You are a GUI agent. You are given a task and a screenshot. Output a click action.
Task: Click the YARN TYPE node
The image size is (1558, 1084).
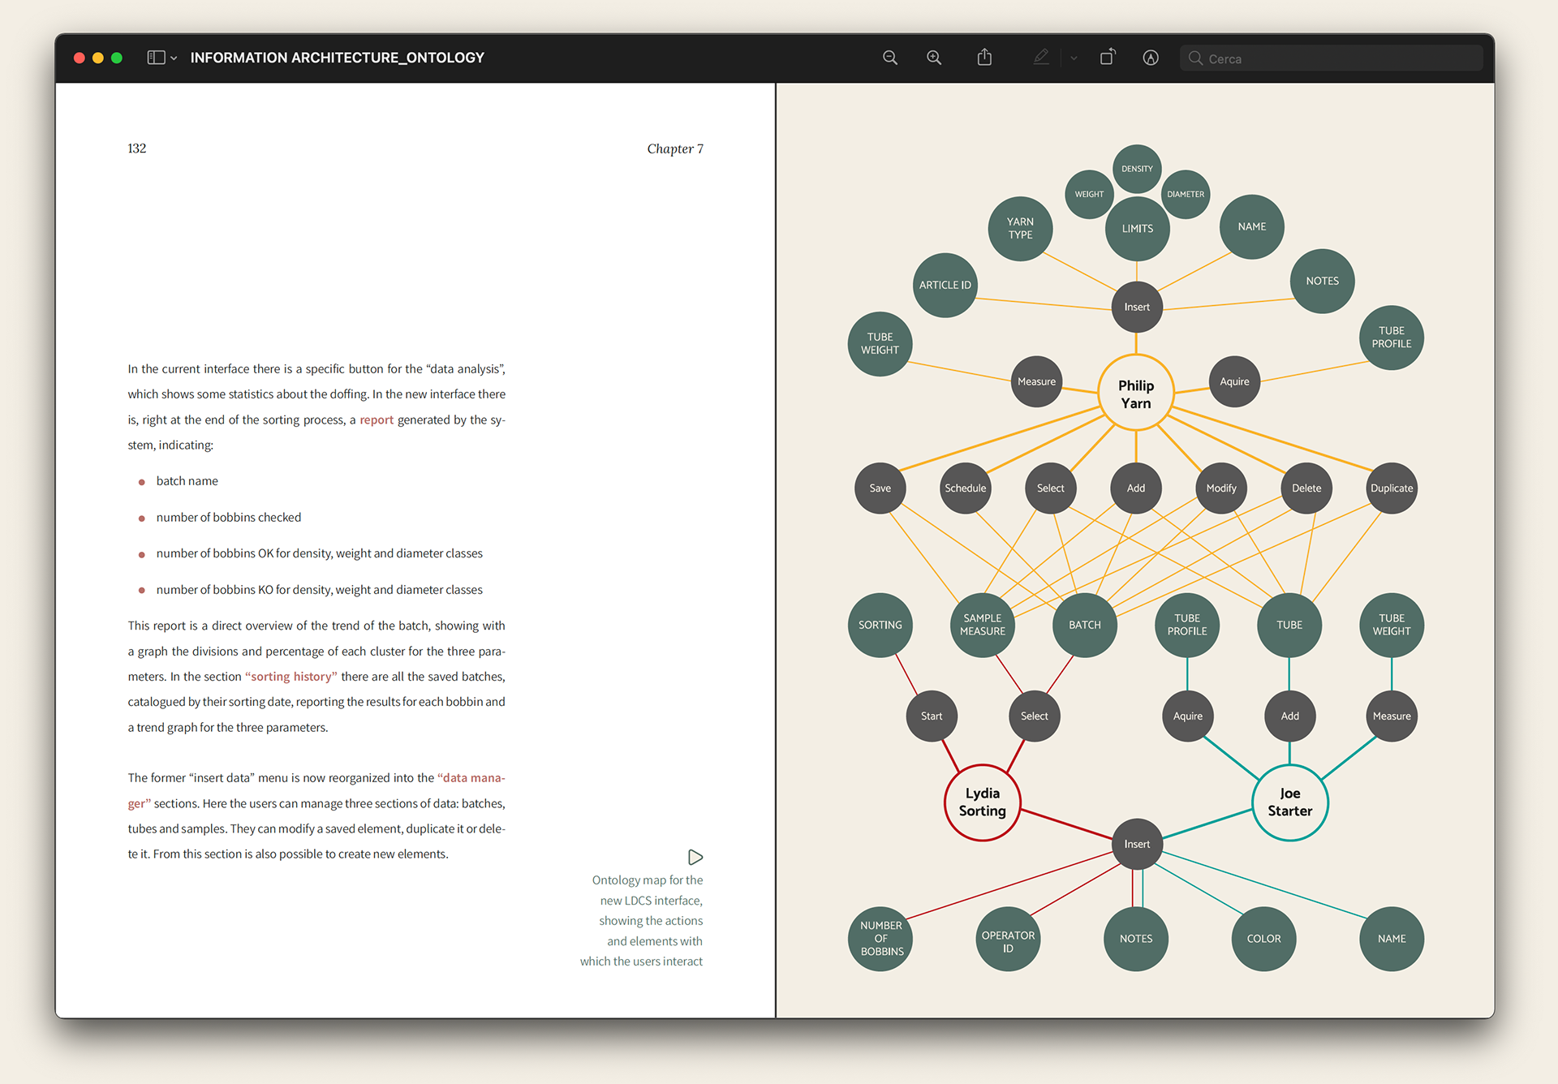tap(1020, 228)
